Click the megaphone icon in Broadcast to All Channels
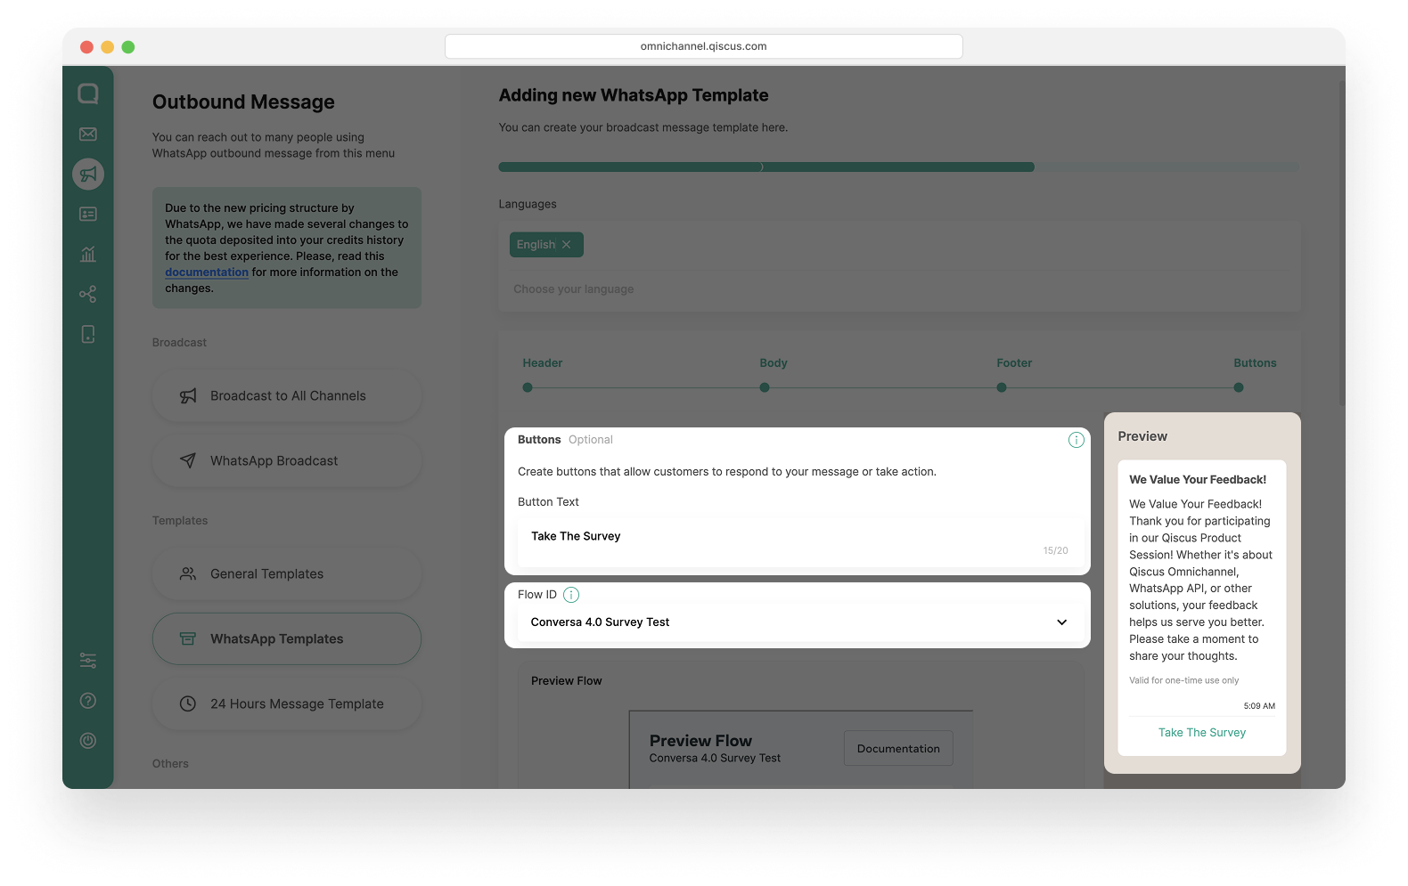The height and width of the screenshot is (886, 1408). [x=188, y=396]
